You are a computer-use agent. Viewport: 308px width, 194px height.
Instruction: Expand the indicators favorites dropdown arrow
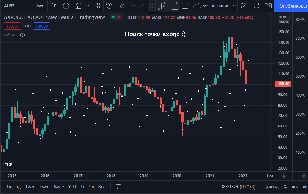(88, 6)
